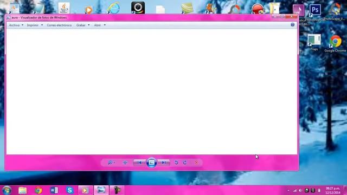Open the Windows Start menu
347x195 pixels.
(x=7, y=190)
